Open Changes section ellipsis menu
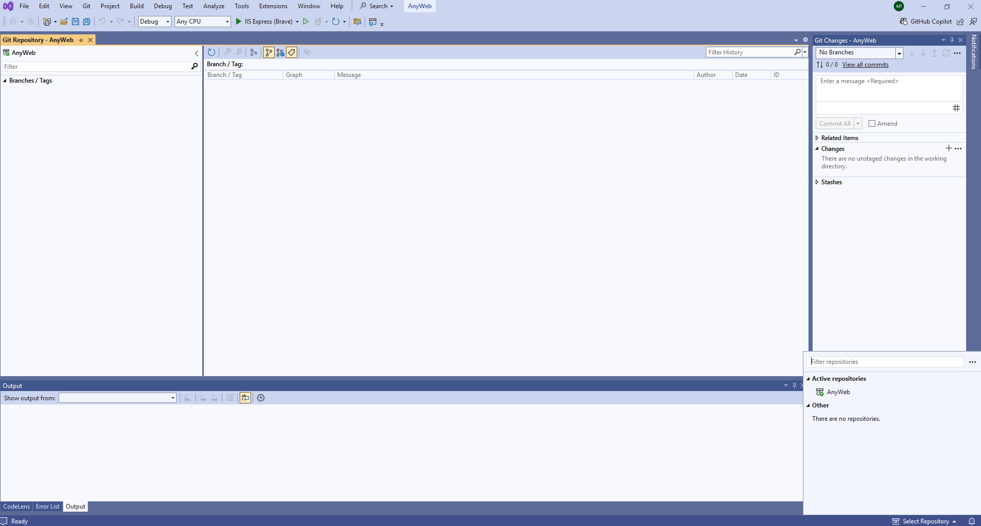981x526 pixels. click(958, 148)
